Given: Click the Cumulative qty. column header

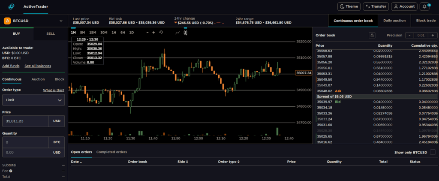Looking at the screenshot, I should tap(424, 45).
